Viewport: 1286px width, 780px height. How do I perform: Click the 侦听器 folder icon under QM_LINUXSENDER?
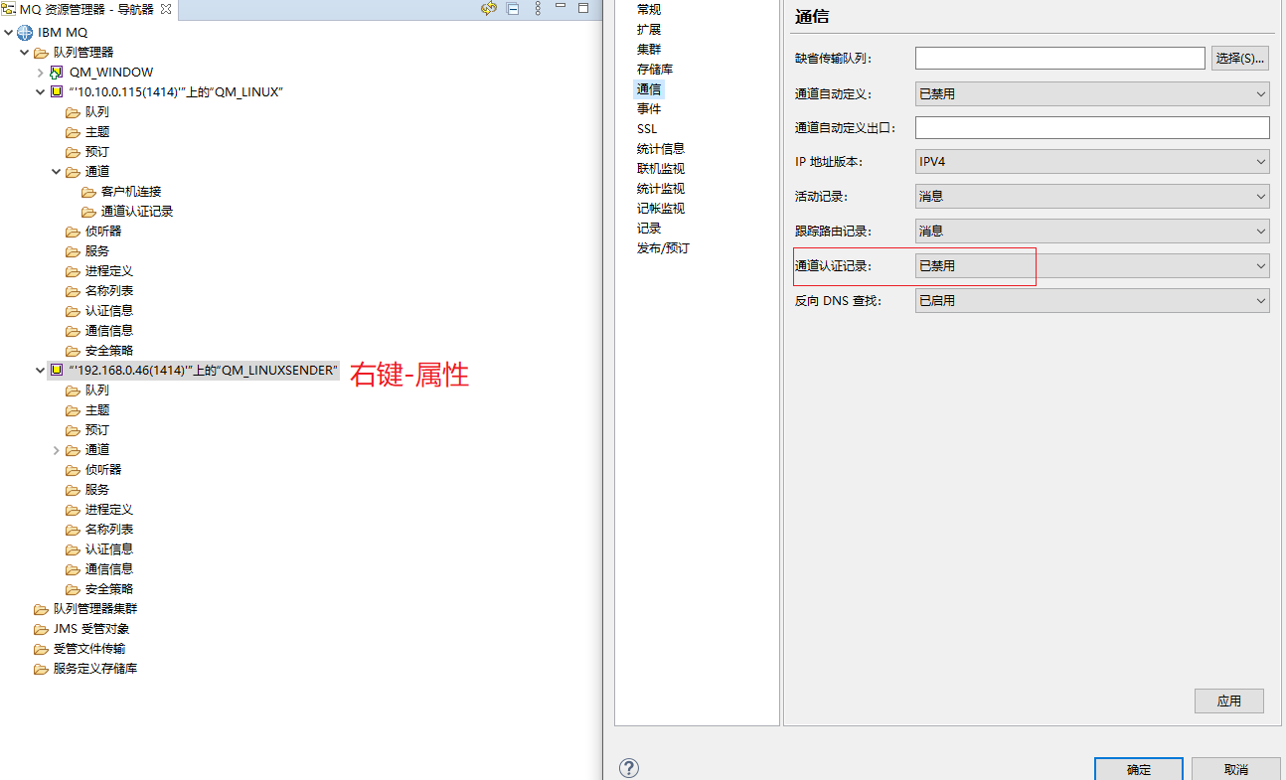73,469
